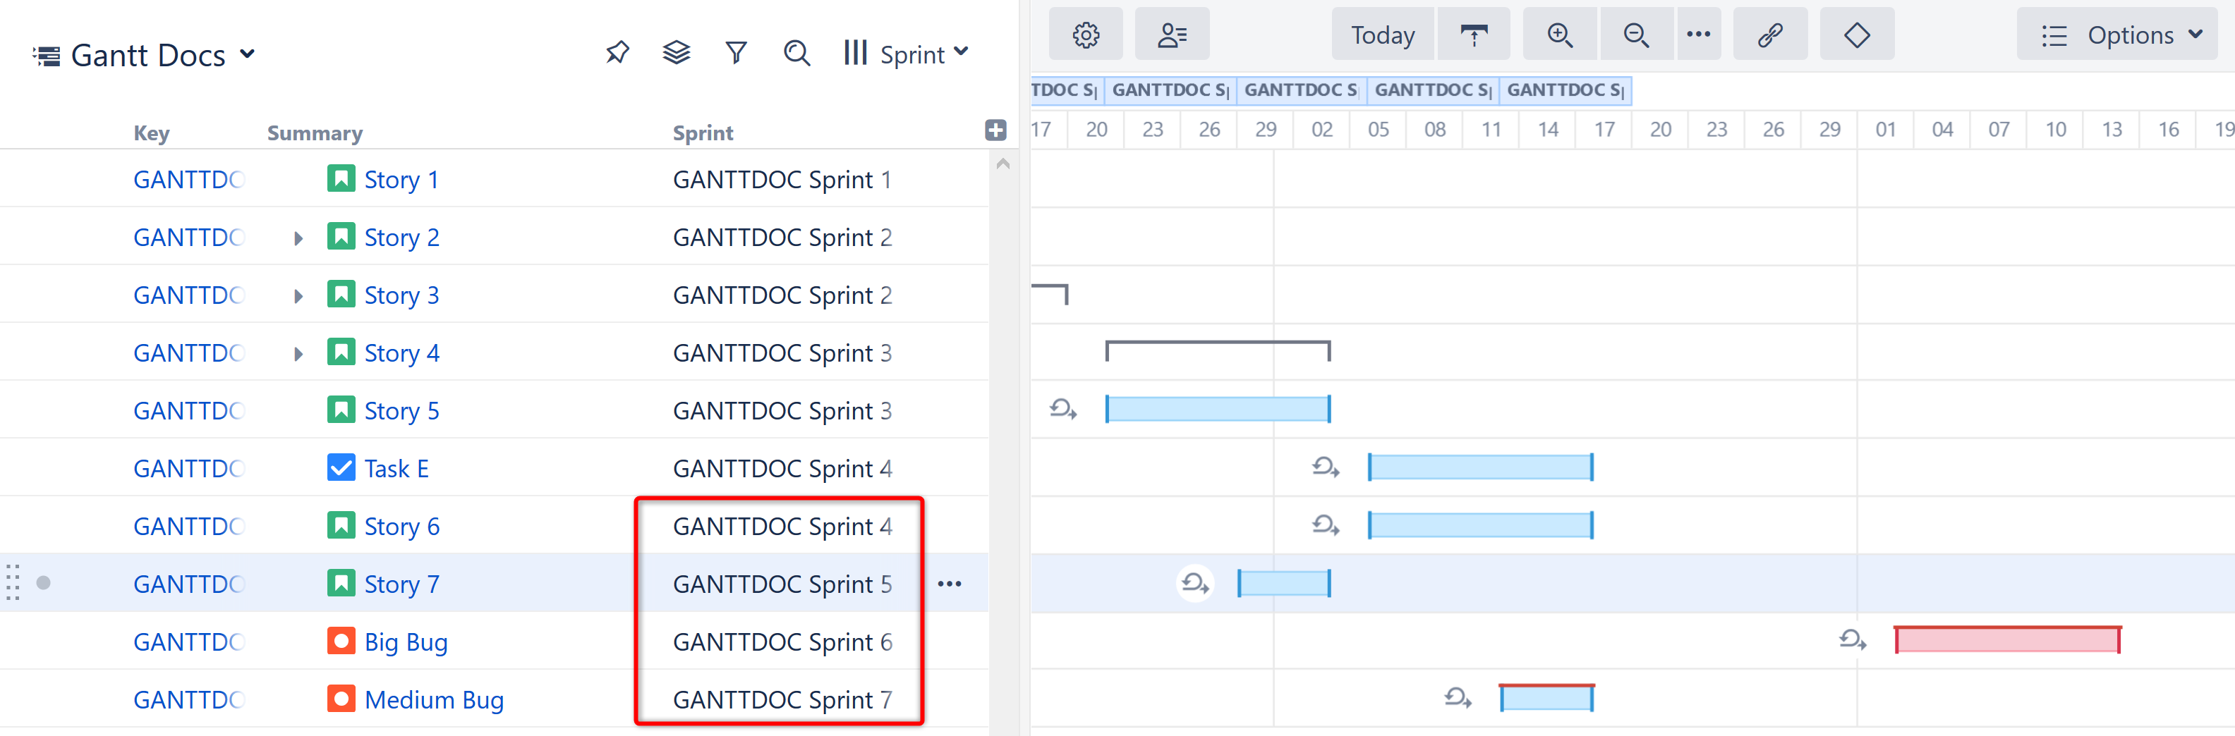Open search within the structure

pyautogui.click(x=797, y=53)
